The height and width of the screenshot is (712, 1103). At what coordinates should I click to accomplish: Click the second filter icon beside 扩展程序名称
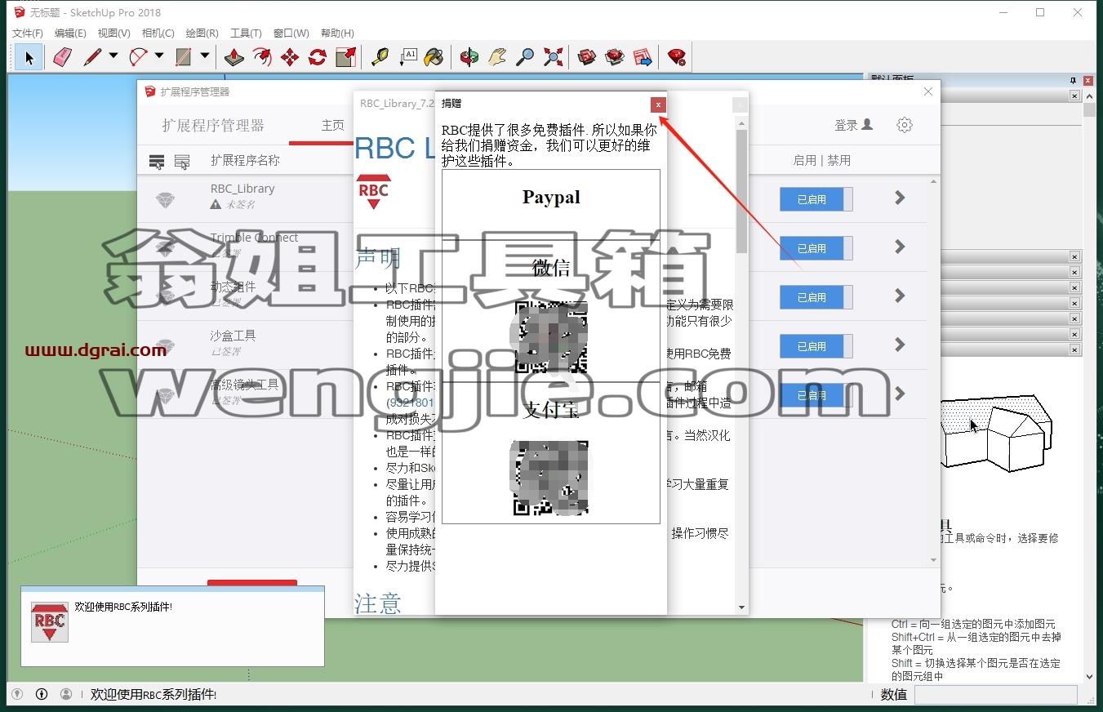[x=182, y=162]
